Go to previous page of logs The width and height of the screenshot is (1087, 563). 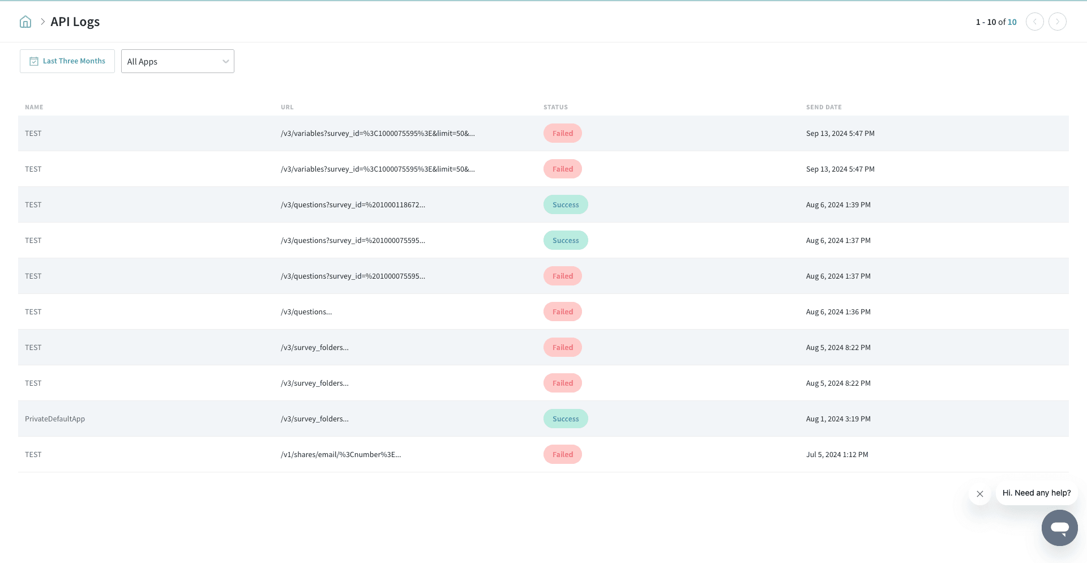[x=1034, y=22]
